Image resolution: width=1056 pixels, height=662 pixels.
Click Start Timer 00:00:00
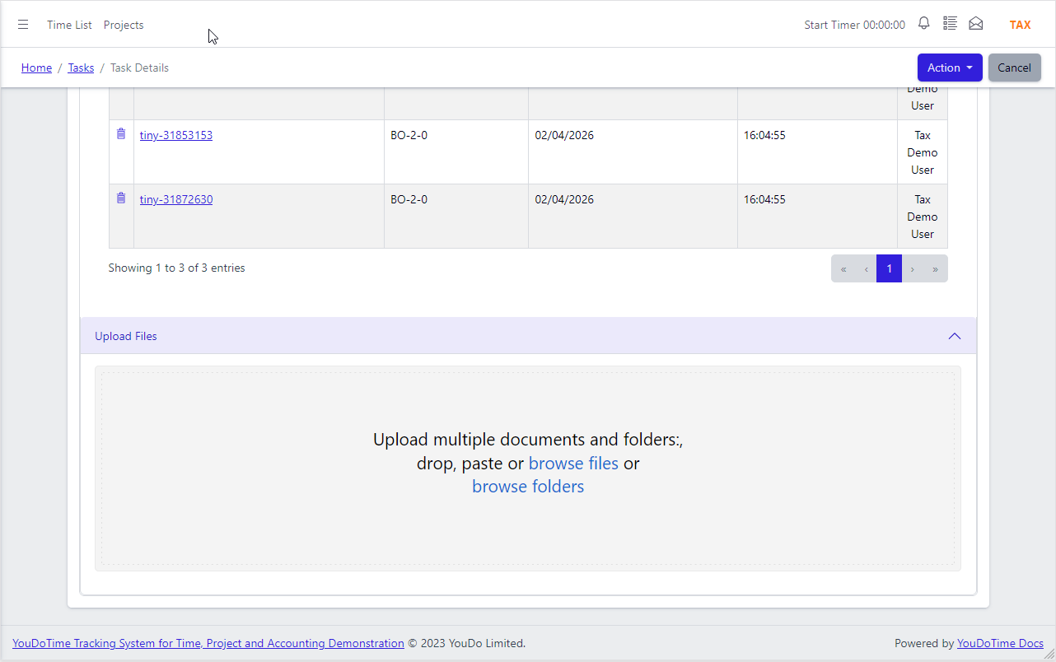(854, 25)
